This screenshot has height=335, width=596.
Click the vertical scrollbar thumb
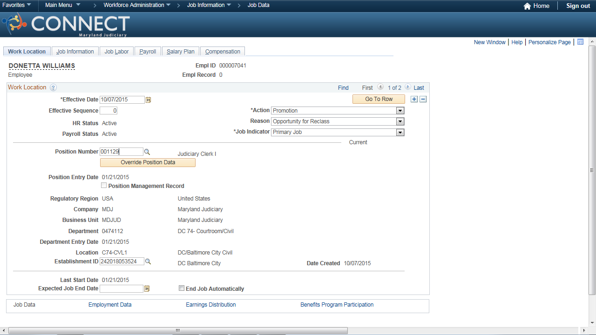coord(592,170)
